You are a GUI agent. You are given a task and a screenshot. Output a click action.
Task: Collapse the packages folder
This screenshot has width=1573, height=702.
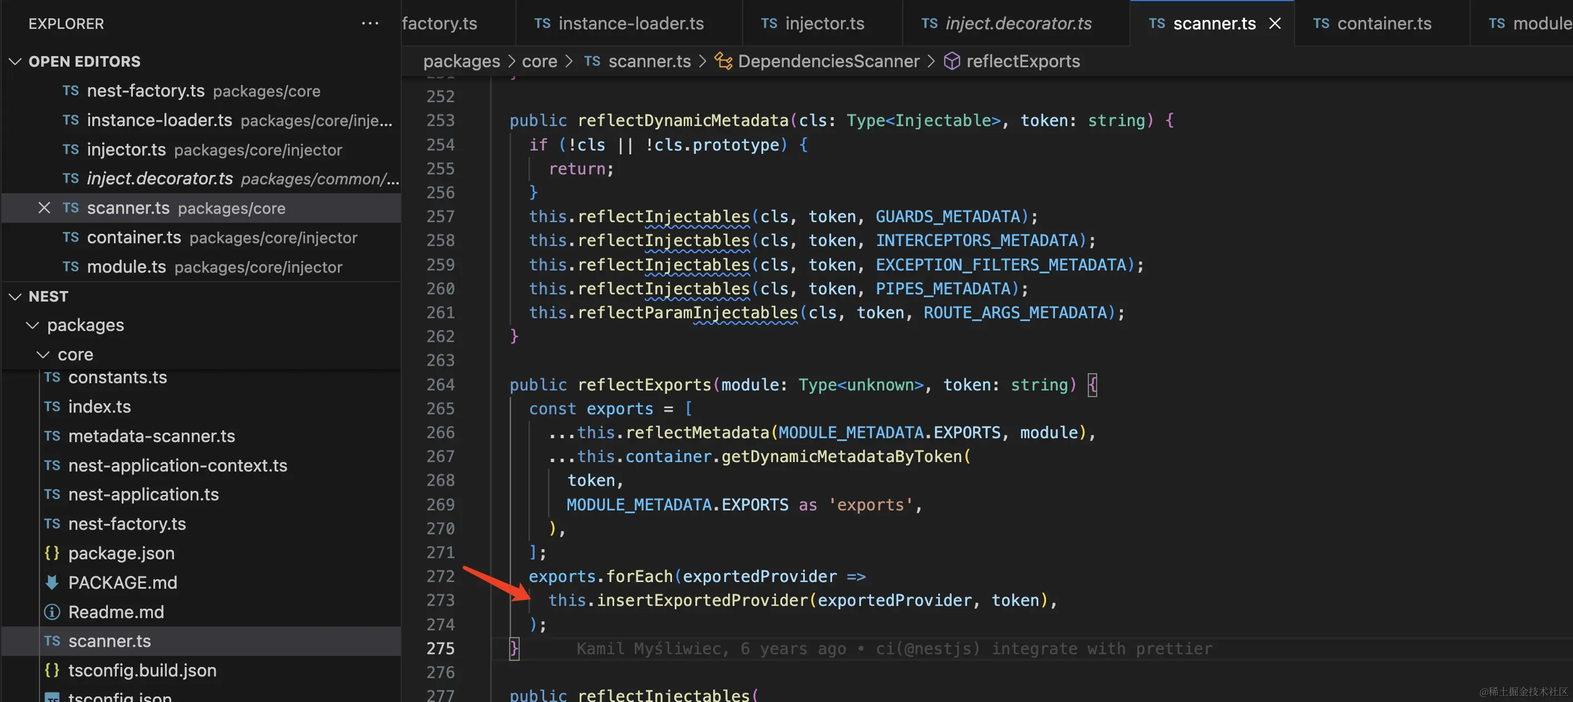pyautogui.click(x=32, y=325)
